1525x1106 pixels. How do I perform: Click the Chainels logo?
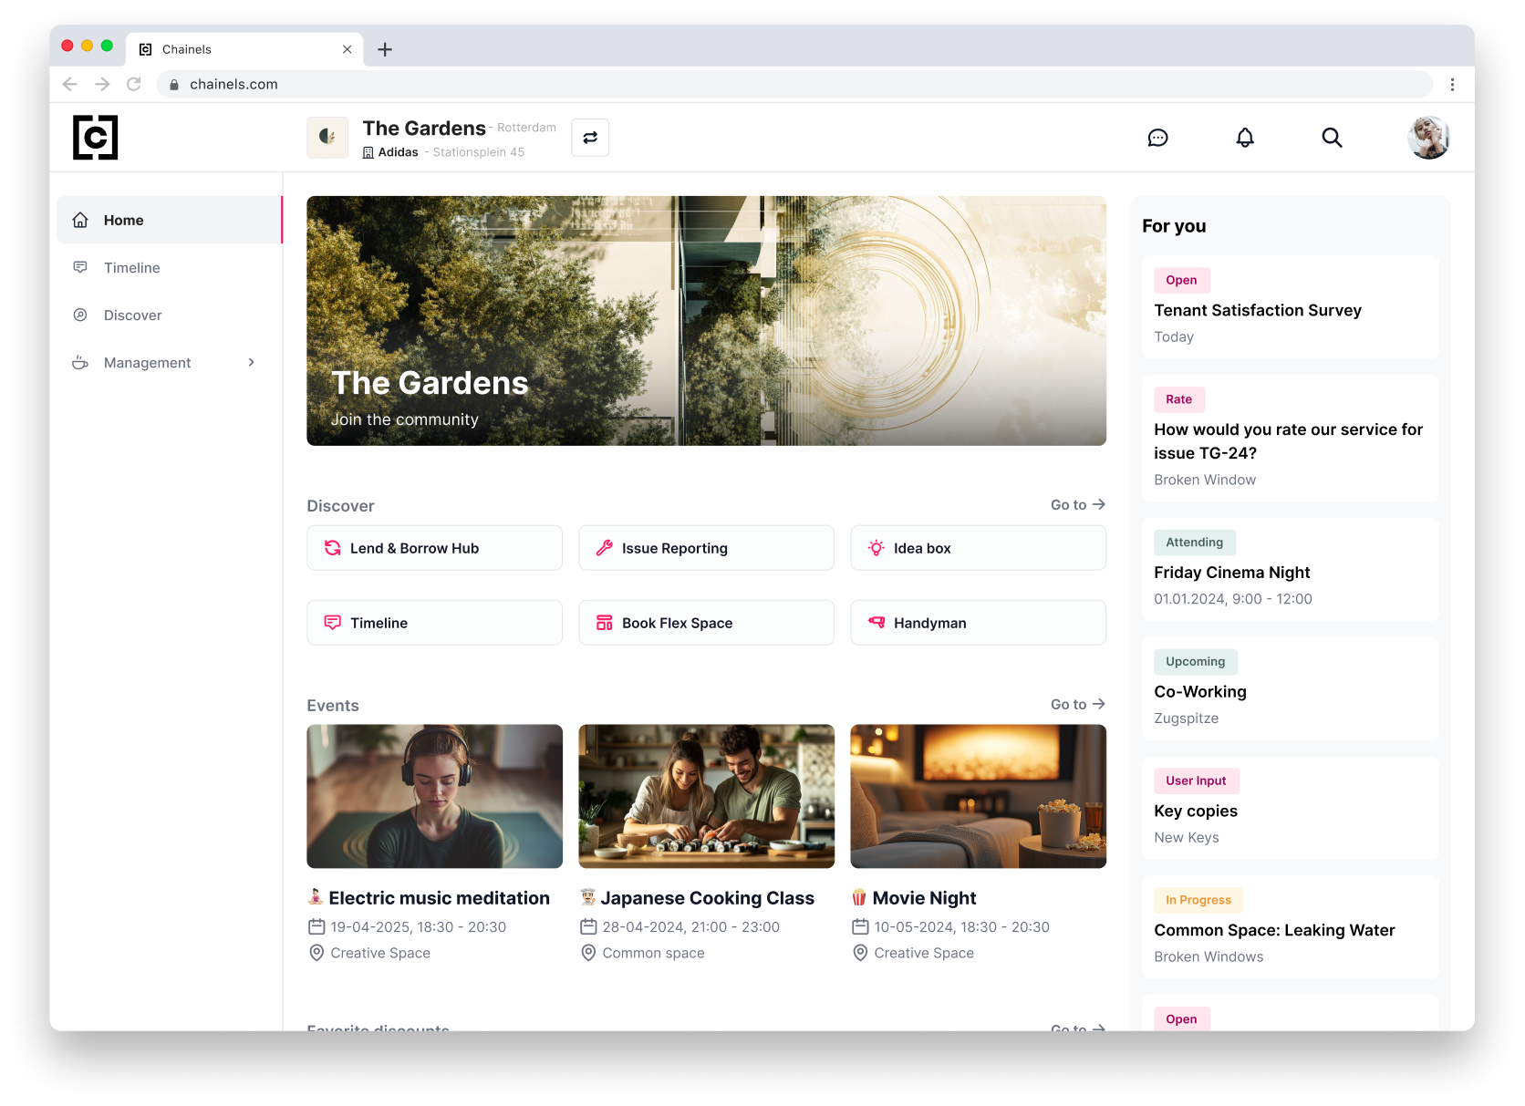point(96,138)
